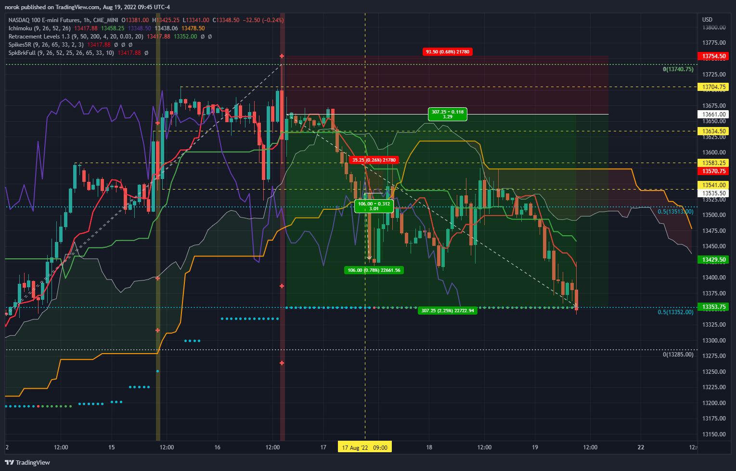Click the yellow 13634.50 price axis label

pos(713,131)
